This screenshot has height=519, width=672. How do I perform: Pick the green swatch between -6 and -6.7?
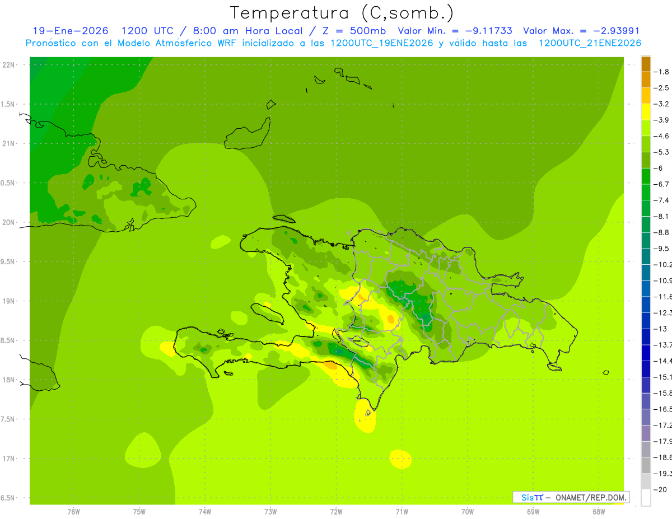coord(646,176)
